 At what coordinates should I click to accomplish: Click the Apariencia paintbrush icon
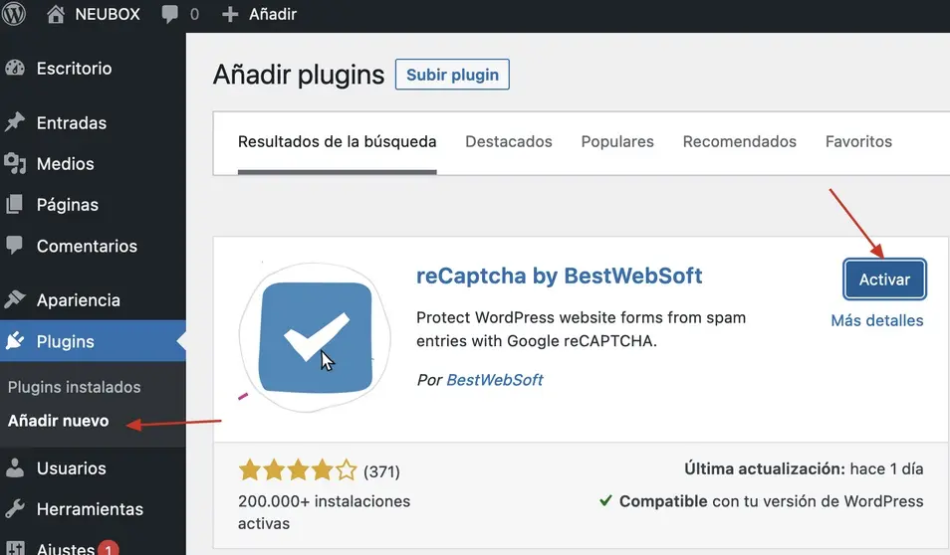[x=15, y=300]
